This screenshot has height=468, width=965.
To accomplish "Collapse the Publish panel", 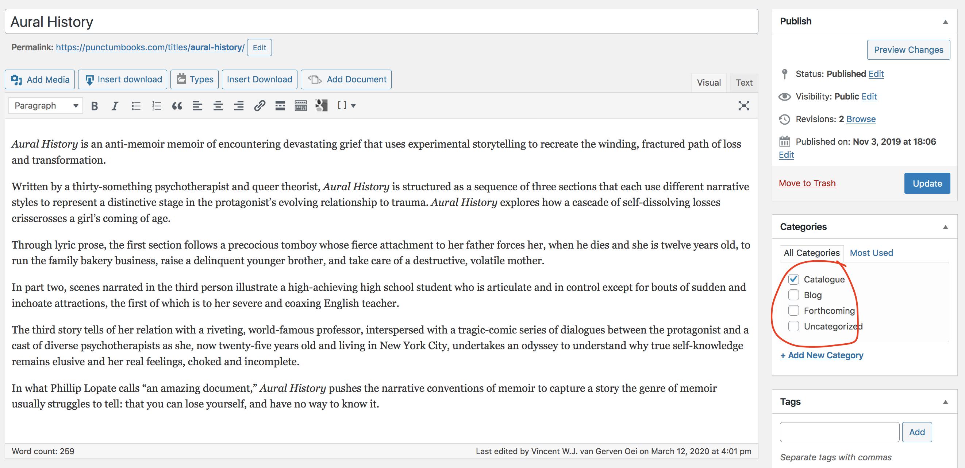I will [945, 22].
